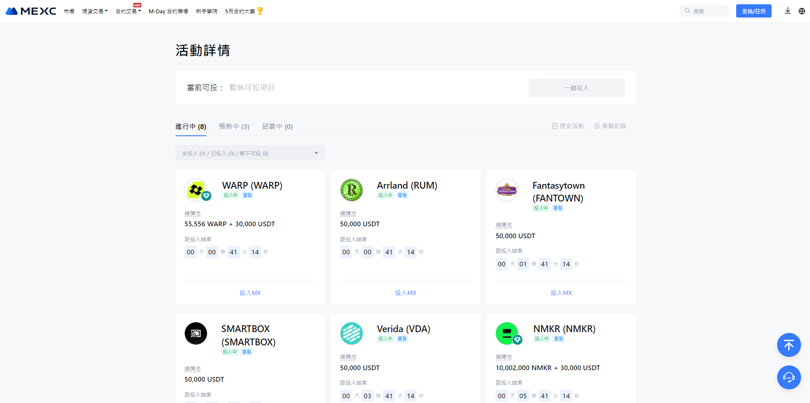
Task: Click the search magnifier icon
Action: coord(688,11)
